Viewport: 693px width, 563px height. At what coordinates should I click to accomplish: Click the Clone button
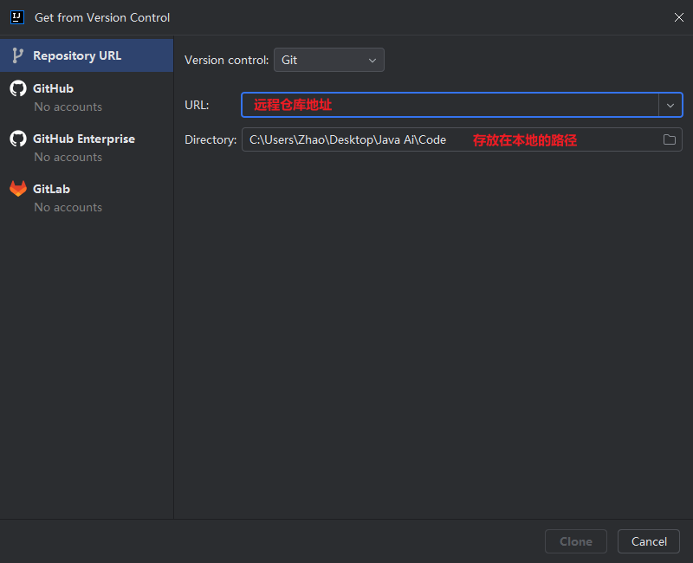pyautogui.click(x=576, y=541)
